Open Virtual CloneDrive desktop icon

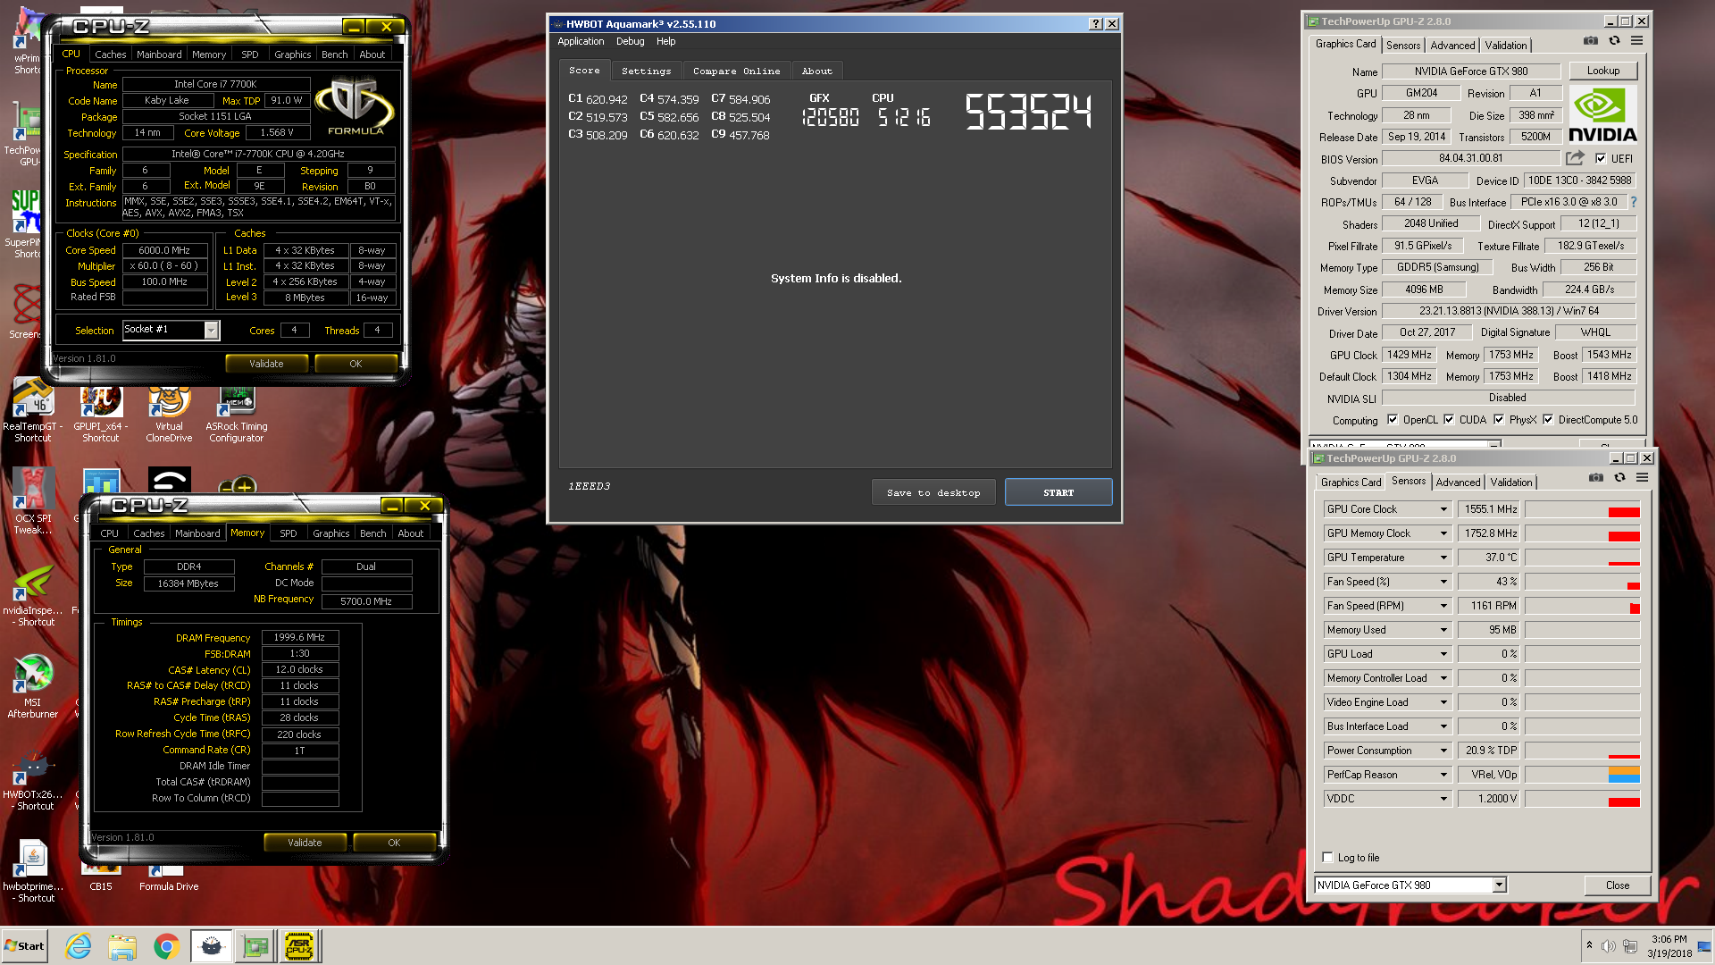169,411
